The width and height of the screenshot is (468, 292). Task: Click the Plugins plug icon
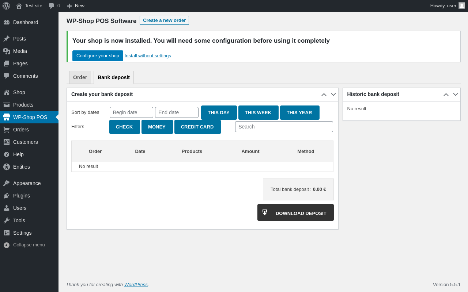click(x=7, y=196)
